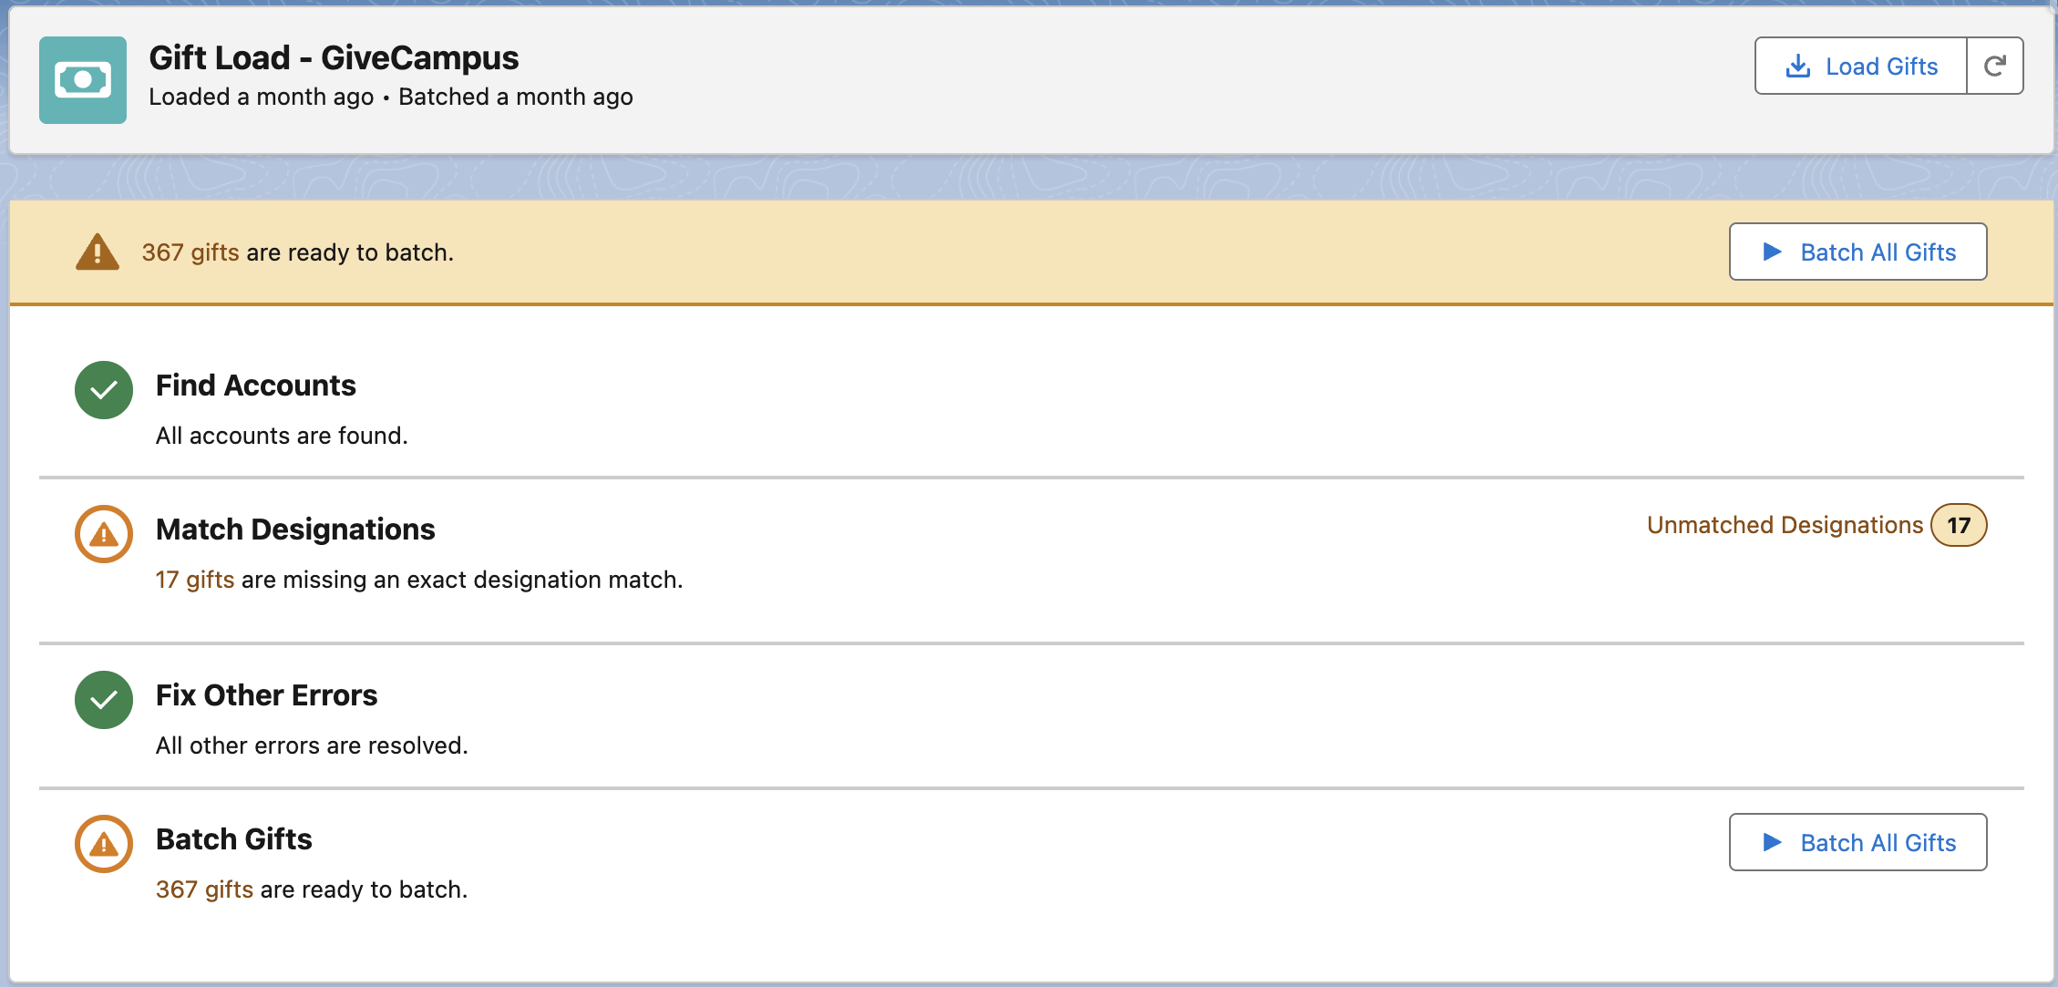Click the Gift Load money icon

pyautogui.click(x=83, y=80)
